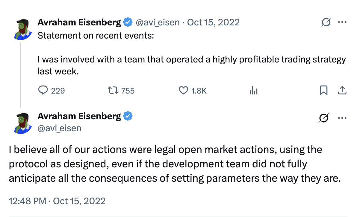The height and width of the screenshot is (217, 357).
Task: Open the 'Oct 15, 2022' date link
Action: coord(213,22)
